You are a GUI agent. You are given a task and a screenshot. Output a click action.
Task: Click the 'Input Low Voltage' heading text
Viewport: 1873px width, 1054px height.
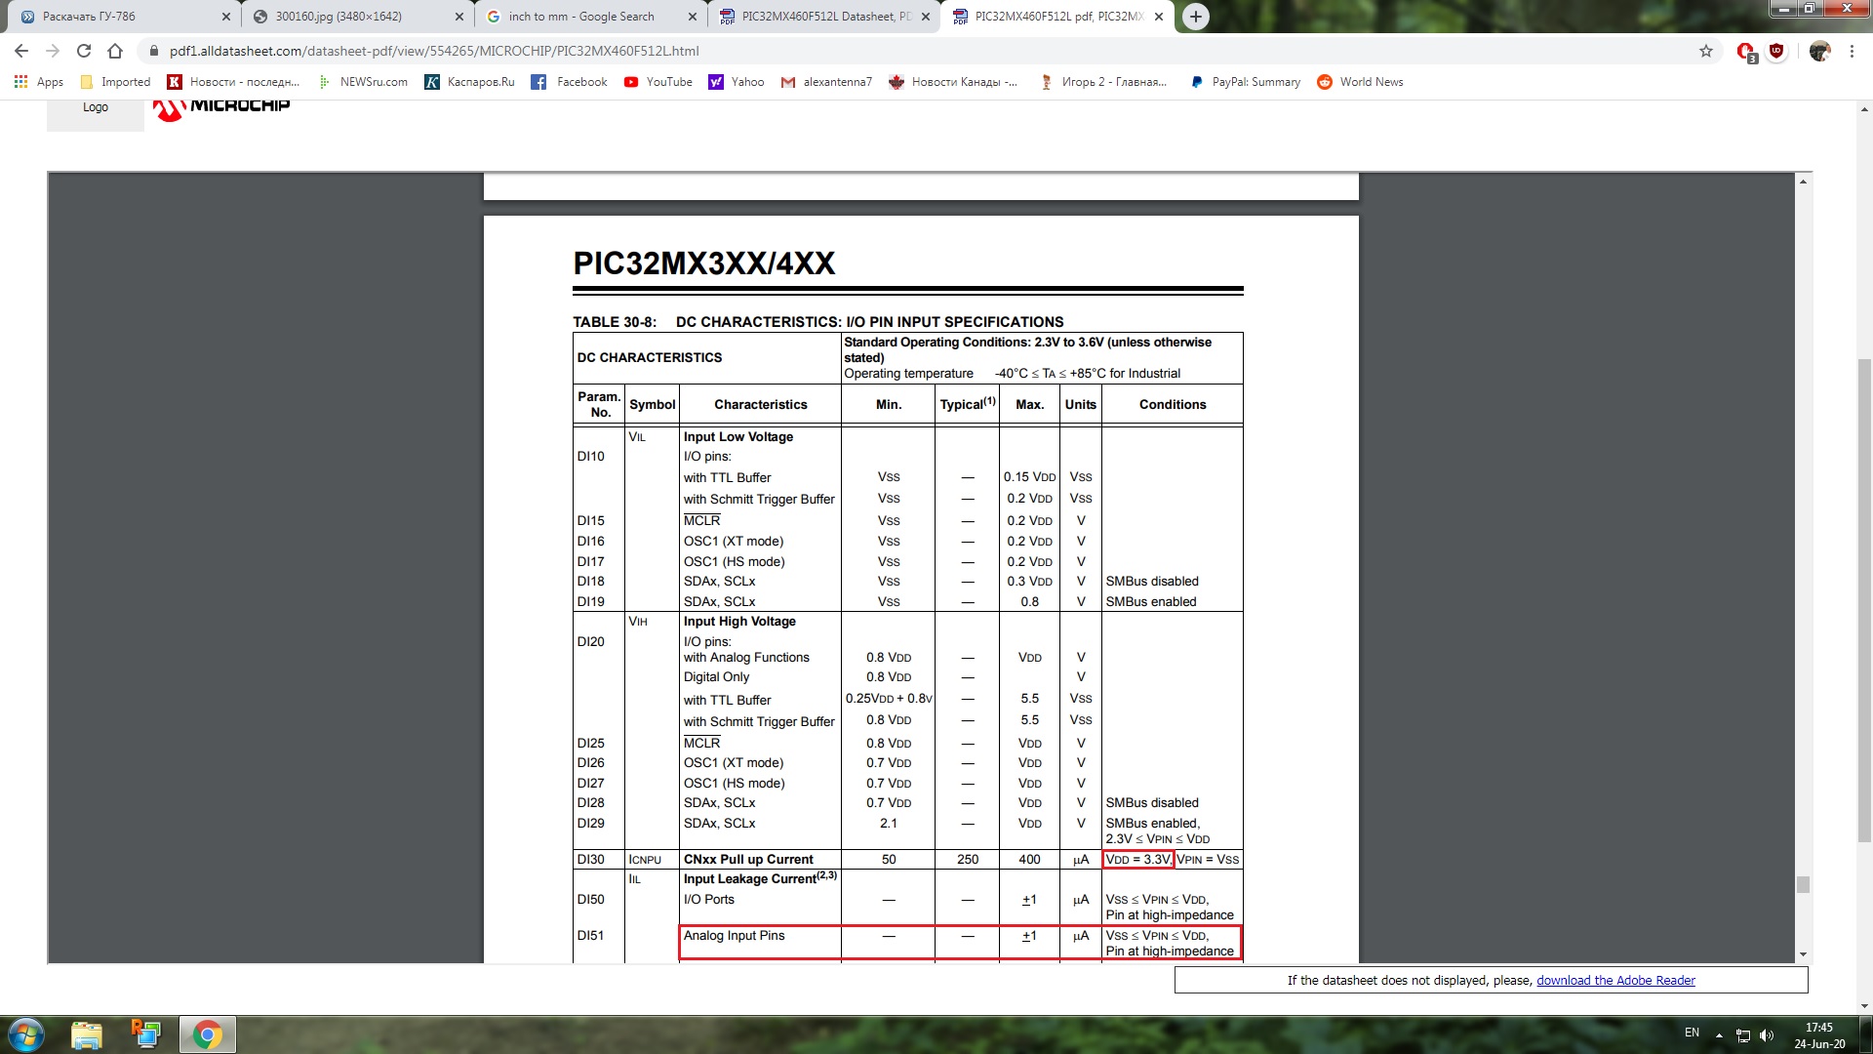738,437
